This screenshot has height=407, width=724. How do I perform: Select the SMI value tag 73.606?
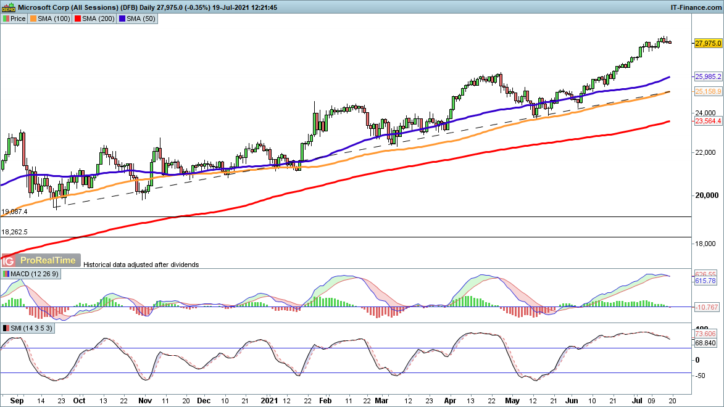(x=705, y=334)
